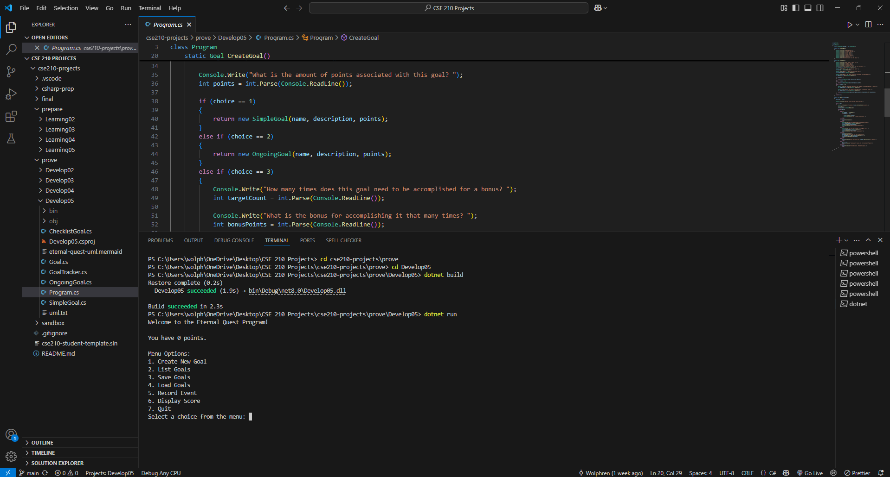Open the Extensions view
The width and height of the screenshot is (890, 477).
pyautogui.click(x=11, y=116)
